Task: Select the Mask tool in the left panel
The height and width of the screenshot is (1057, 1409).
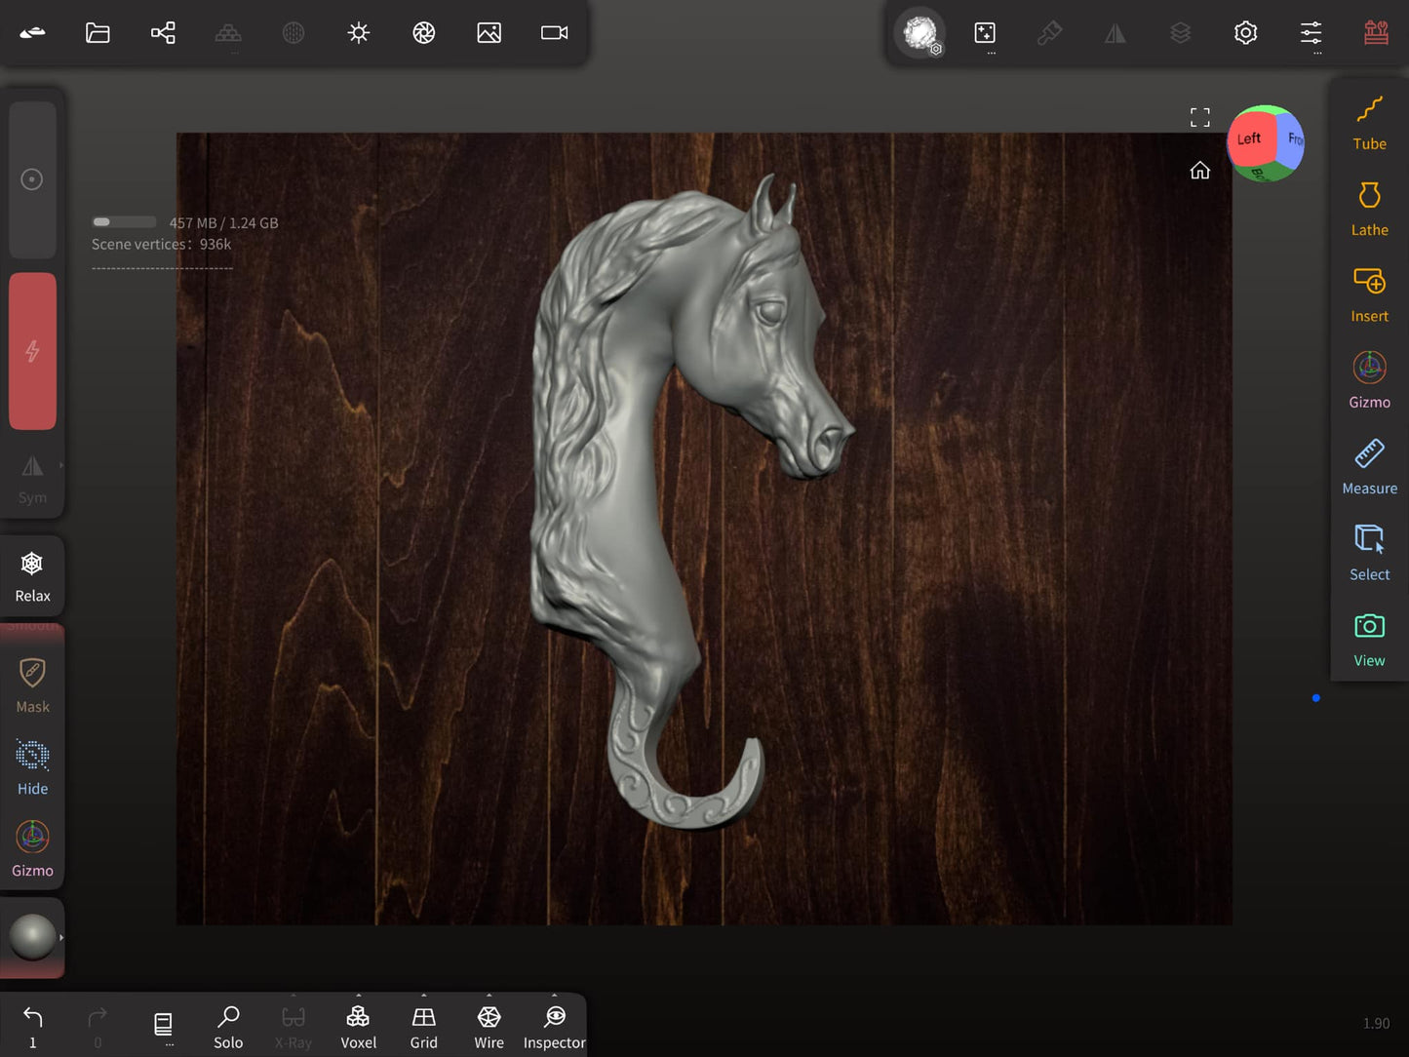Action: [32, 681]
